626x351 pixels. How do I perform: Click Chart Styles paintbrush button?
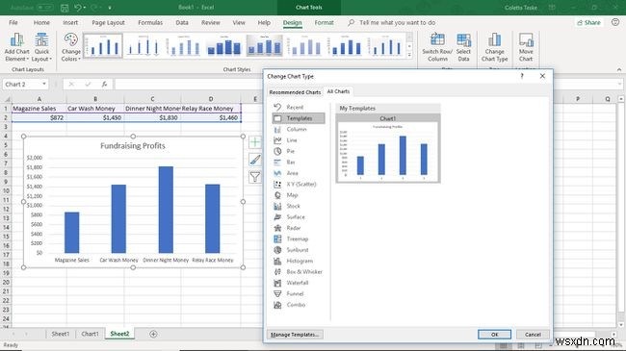pos(255,160)
